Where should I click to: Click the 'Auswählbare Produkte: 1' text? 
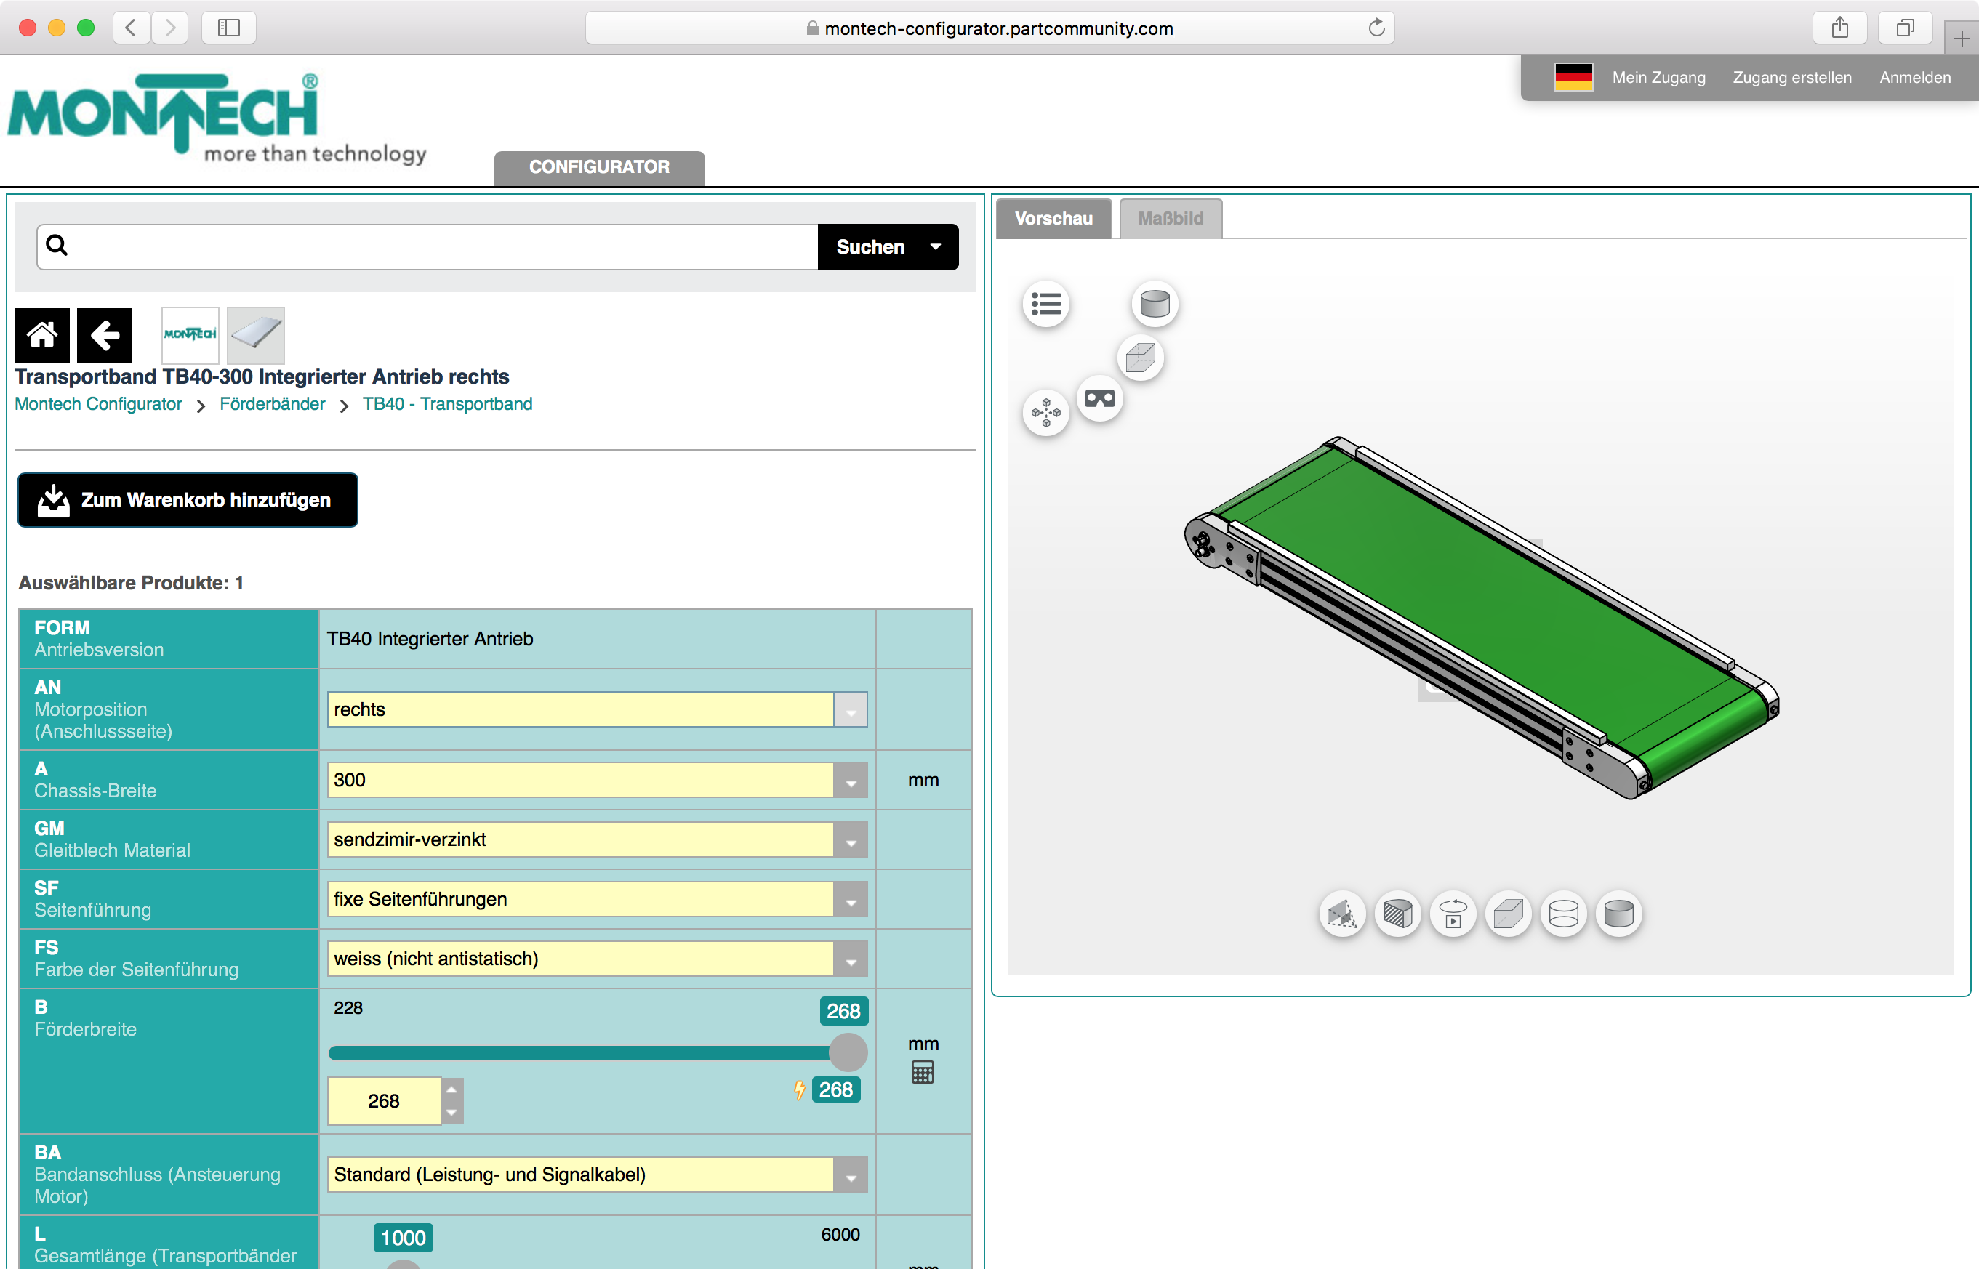pyautogui.click(x=130, y=583)
